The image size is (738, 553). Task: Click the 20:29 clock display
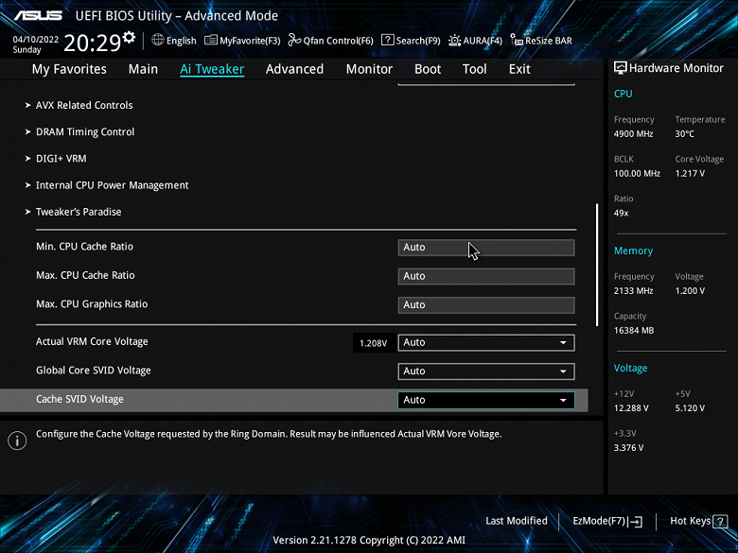coord(93,43)
